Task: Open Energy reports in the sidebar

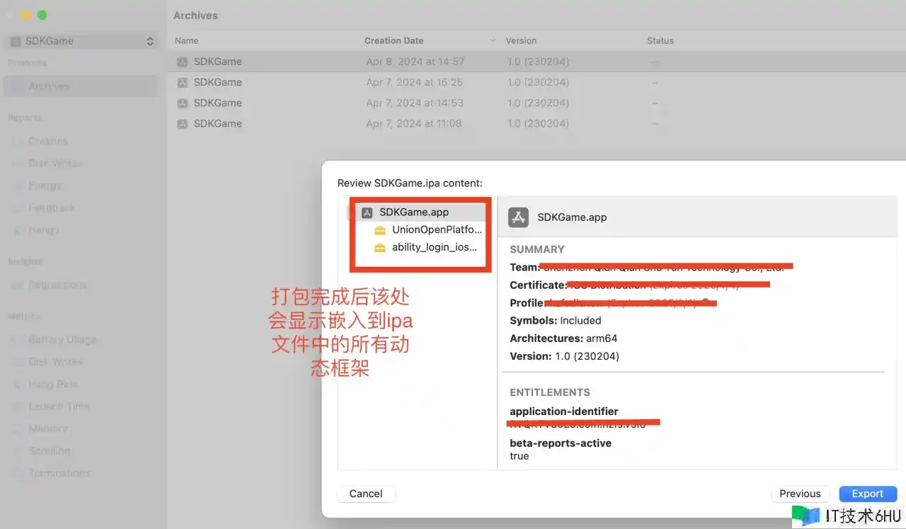Action: click(x=45, y=186)
